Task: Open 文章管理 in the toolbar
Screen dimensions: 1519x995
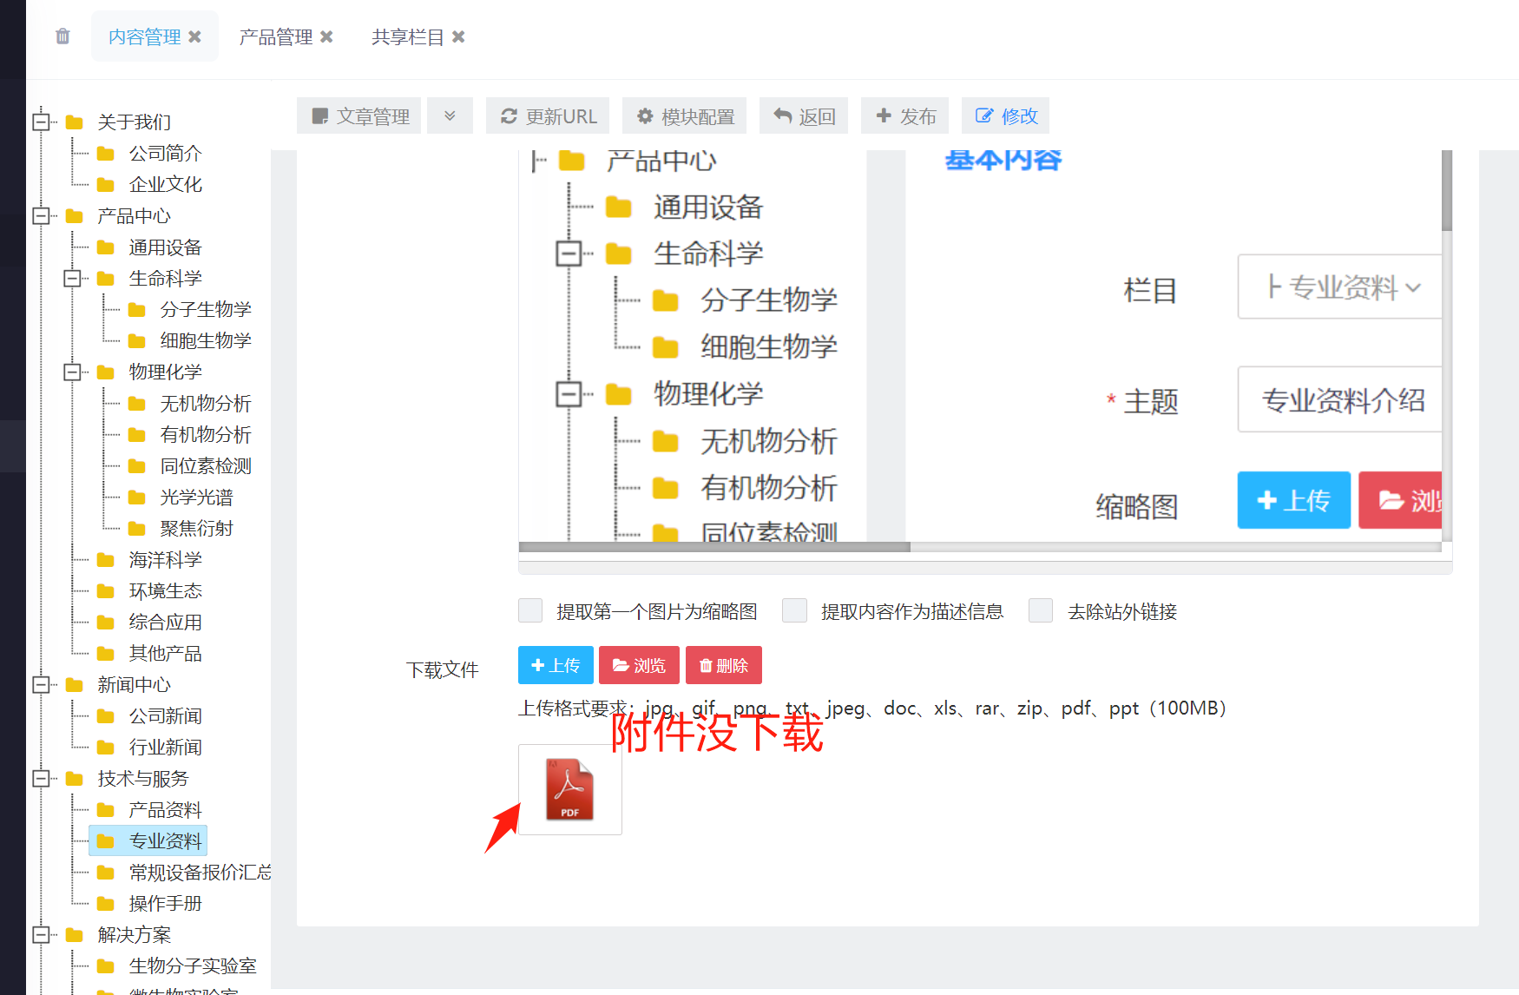Action: [x=359, y=115]
